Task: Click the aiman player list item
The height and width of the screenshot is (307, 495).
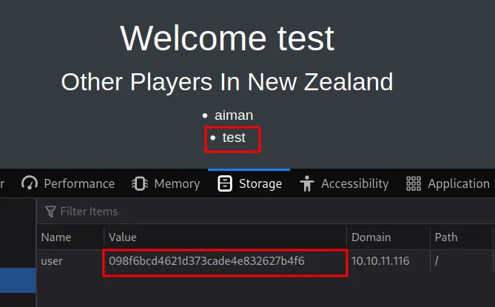Action: (x=234, y=115)
